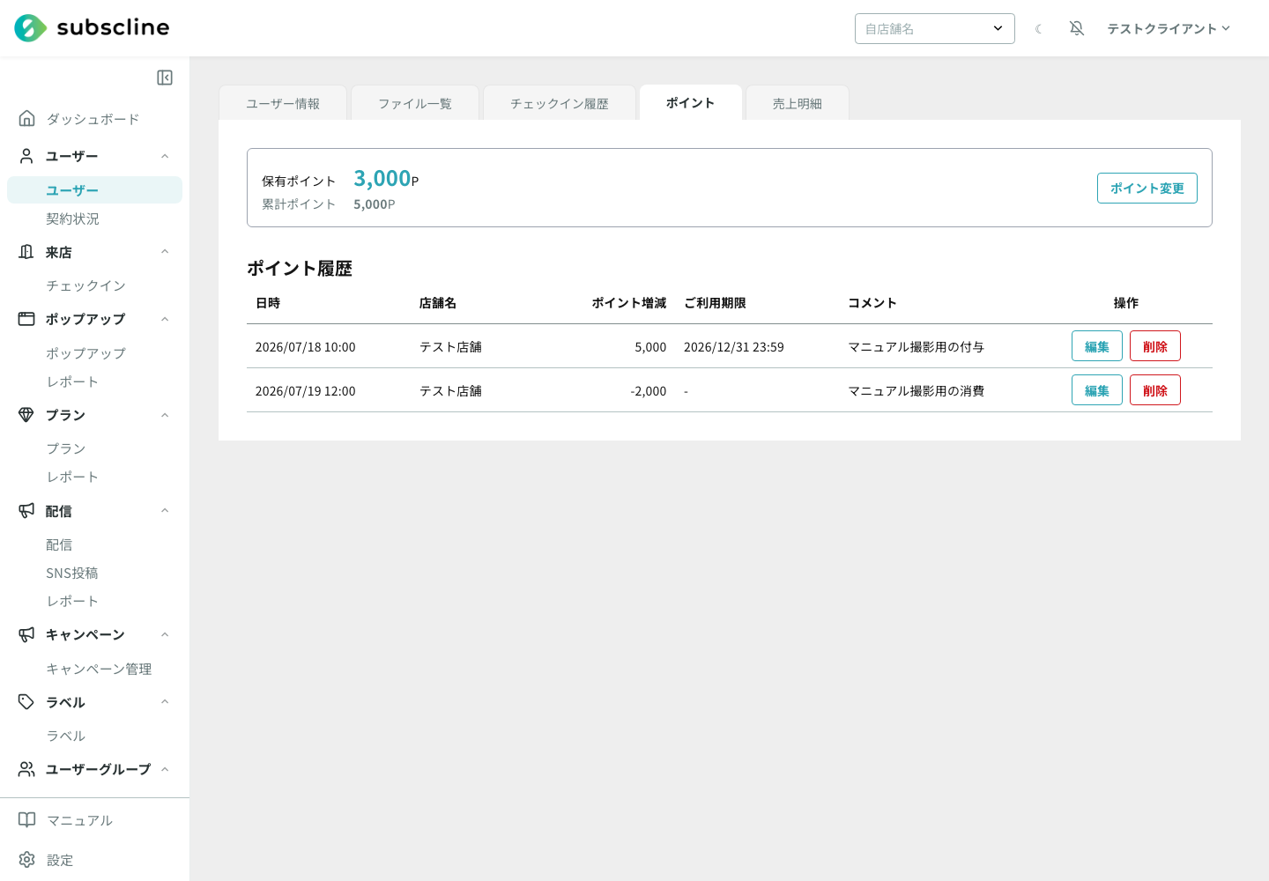Click the 2026/12/31 23:59 expiry cell
The height and width of the screenshot is (881, 1269).
click(x=734, y=347)
